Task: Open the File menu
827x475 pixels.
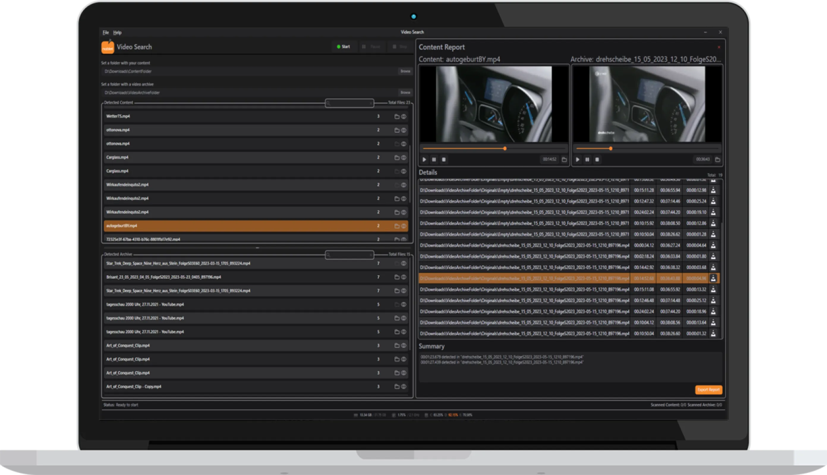Action: click(105, 32)
